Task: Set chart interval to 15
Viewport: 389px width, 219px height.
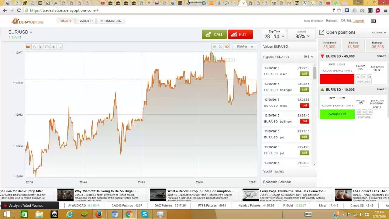Action: point(214,47)
